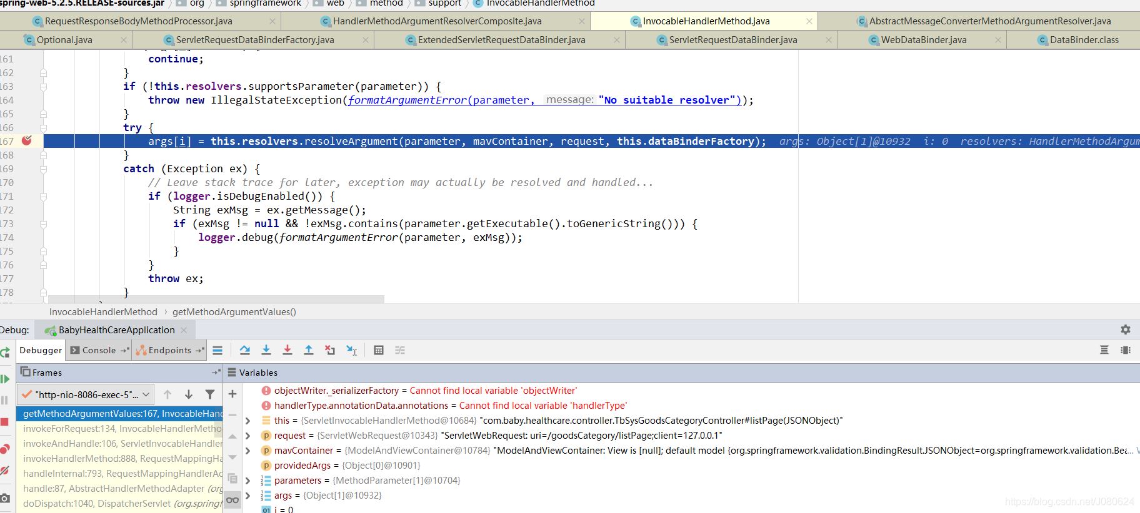
Task: Click the Step Over debugger icon
Action: pyautogui.click(x=245, y=350)
